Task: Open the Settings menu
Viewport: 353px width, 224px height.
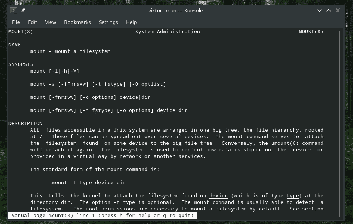Action: [108, 22]
